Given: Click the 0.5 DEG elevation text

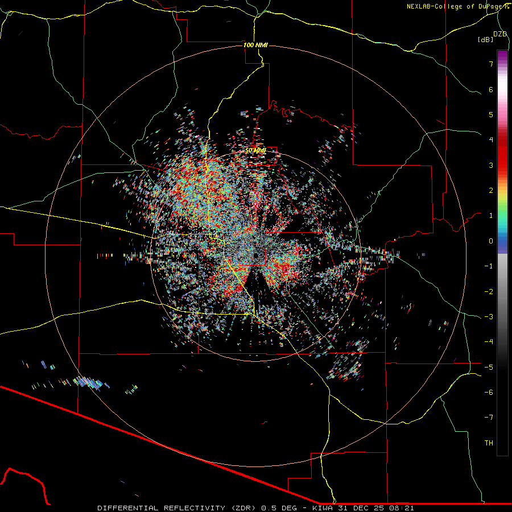Looking at the screenshot, I should pyautogui.click(x=279, y=508).
